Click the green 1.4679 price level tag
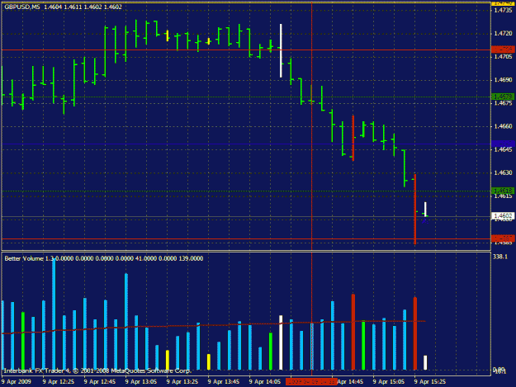 pos(503,97)
